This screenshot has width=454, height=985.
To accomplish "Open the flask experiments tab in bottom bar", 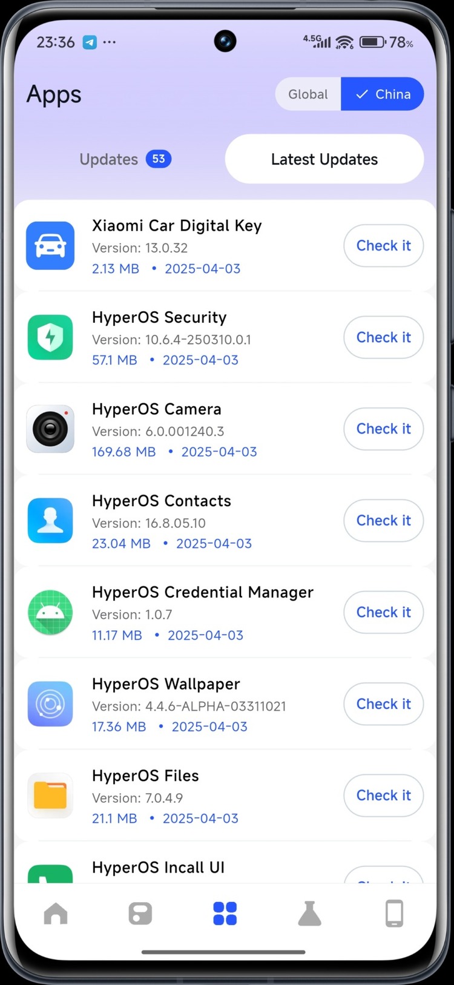I will 309,914.
